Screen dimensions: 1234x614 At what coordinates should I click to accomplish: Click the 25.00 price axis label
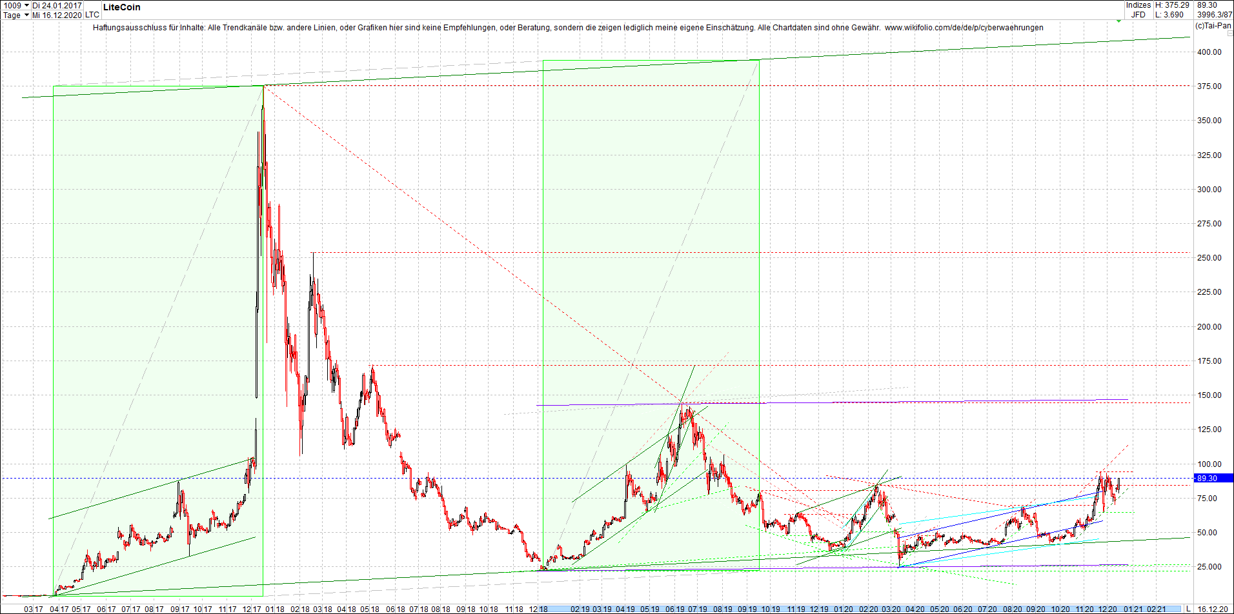point(1211,567)
